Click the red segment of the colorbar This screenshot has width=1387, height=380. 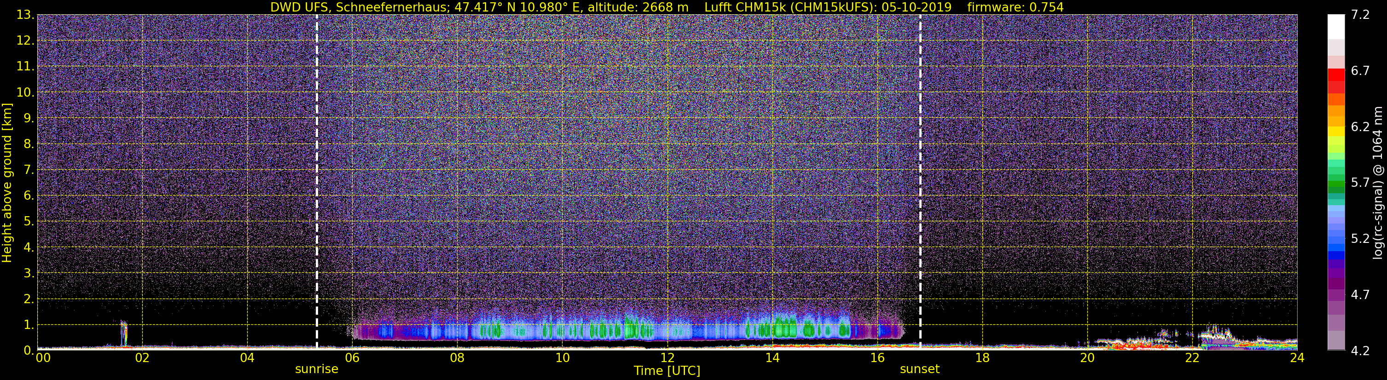[x=1336, y=75]
